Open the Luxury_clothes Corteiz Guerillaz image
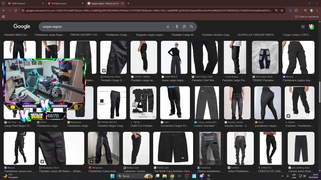Screen dimensions: 321x180 click(207, 103)
